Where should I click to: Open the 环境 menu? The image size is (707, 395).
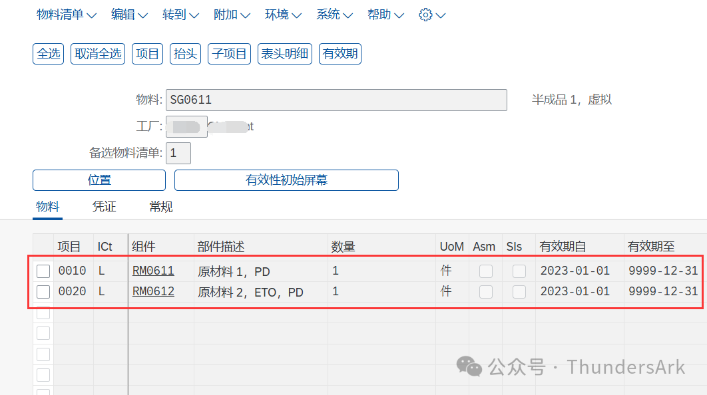(x=283, y=15)
